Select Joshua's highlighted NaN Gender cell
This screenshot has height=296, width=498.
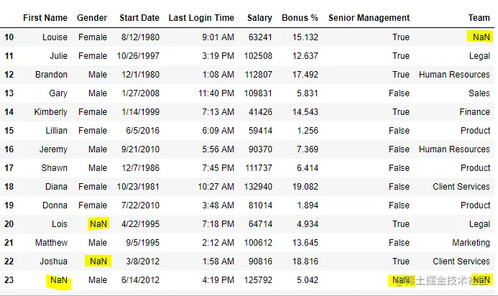pyautogui.click(x=98, y=262)
